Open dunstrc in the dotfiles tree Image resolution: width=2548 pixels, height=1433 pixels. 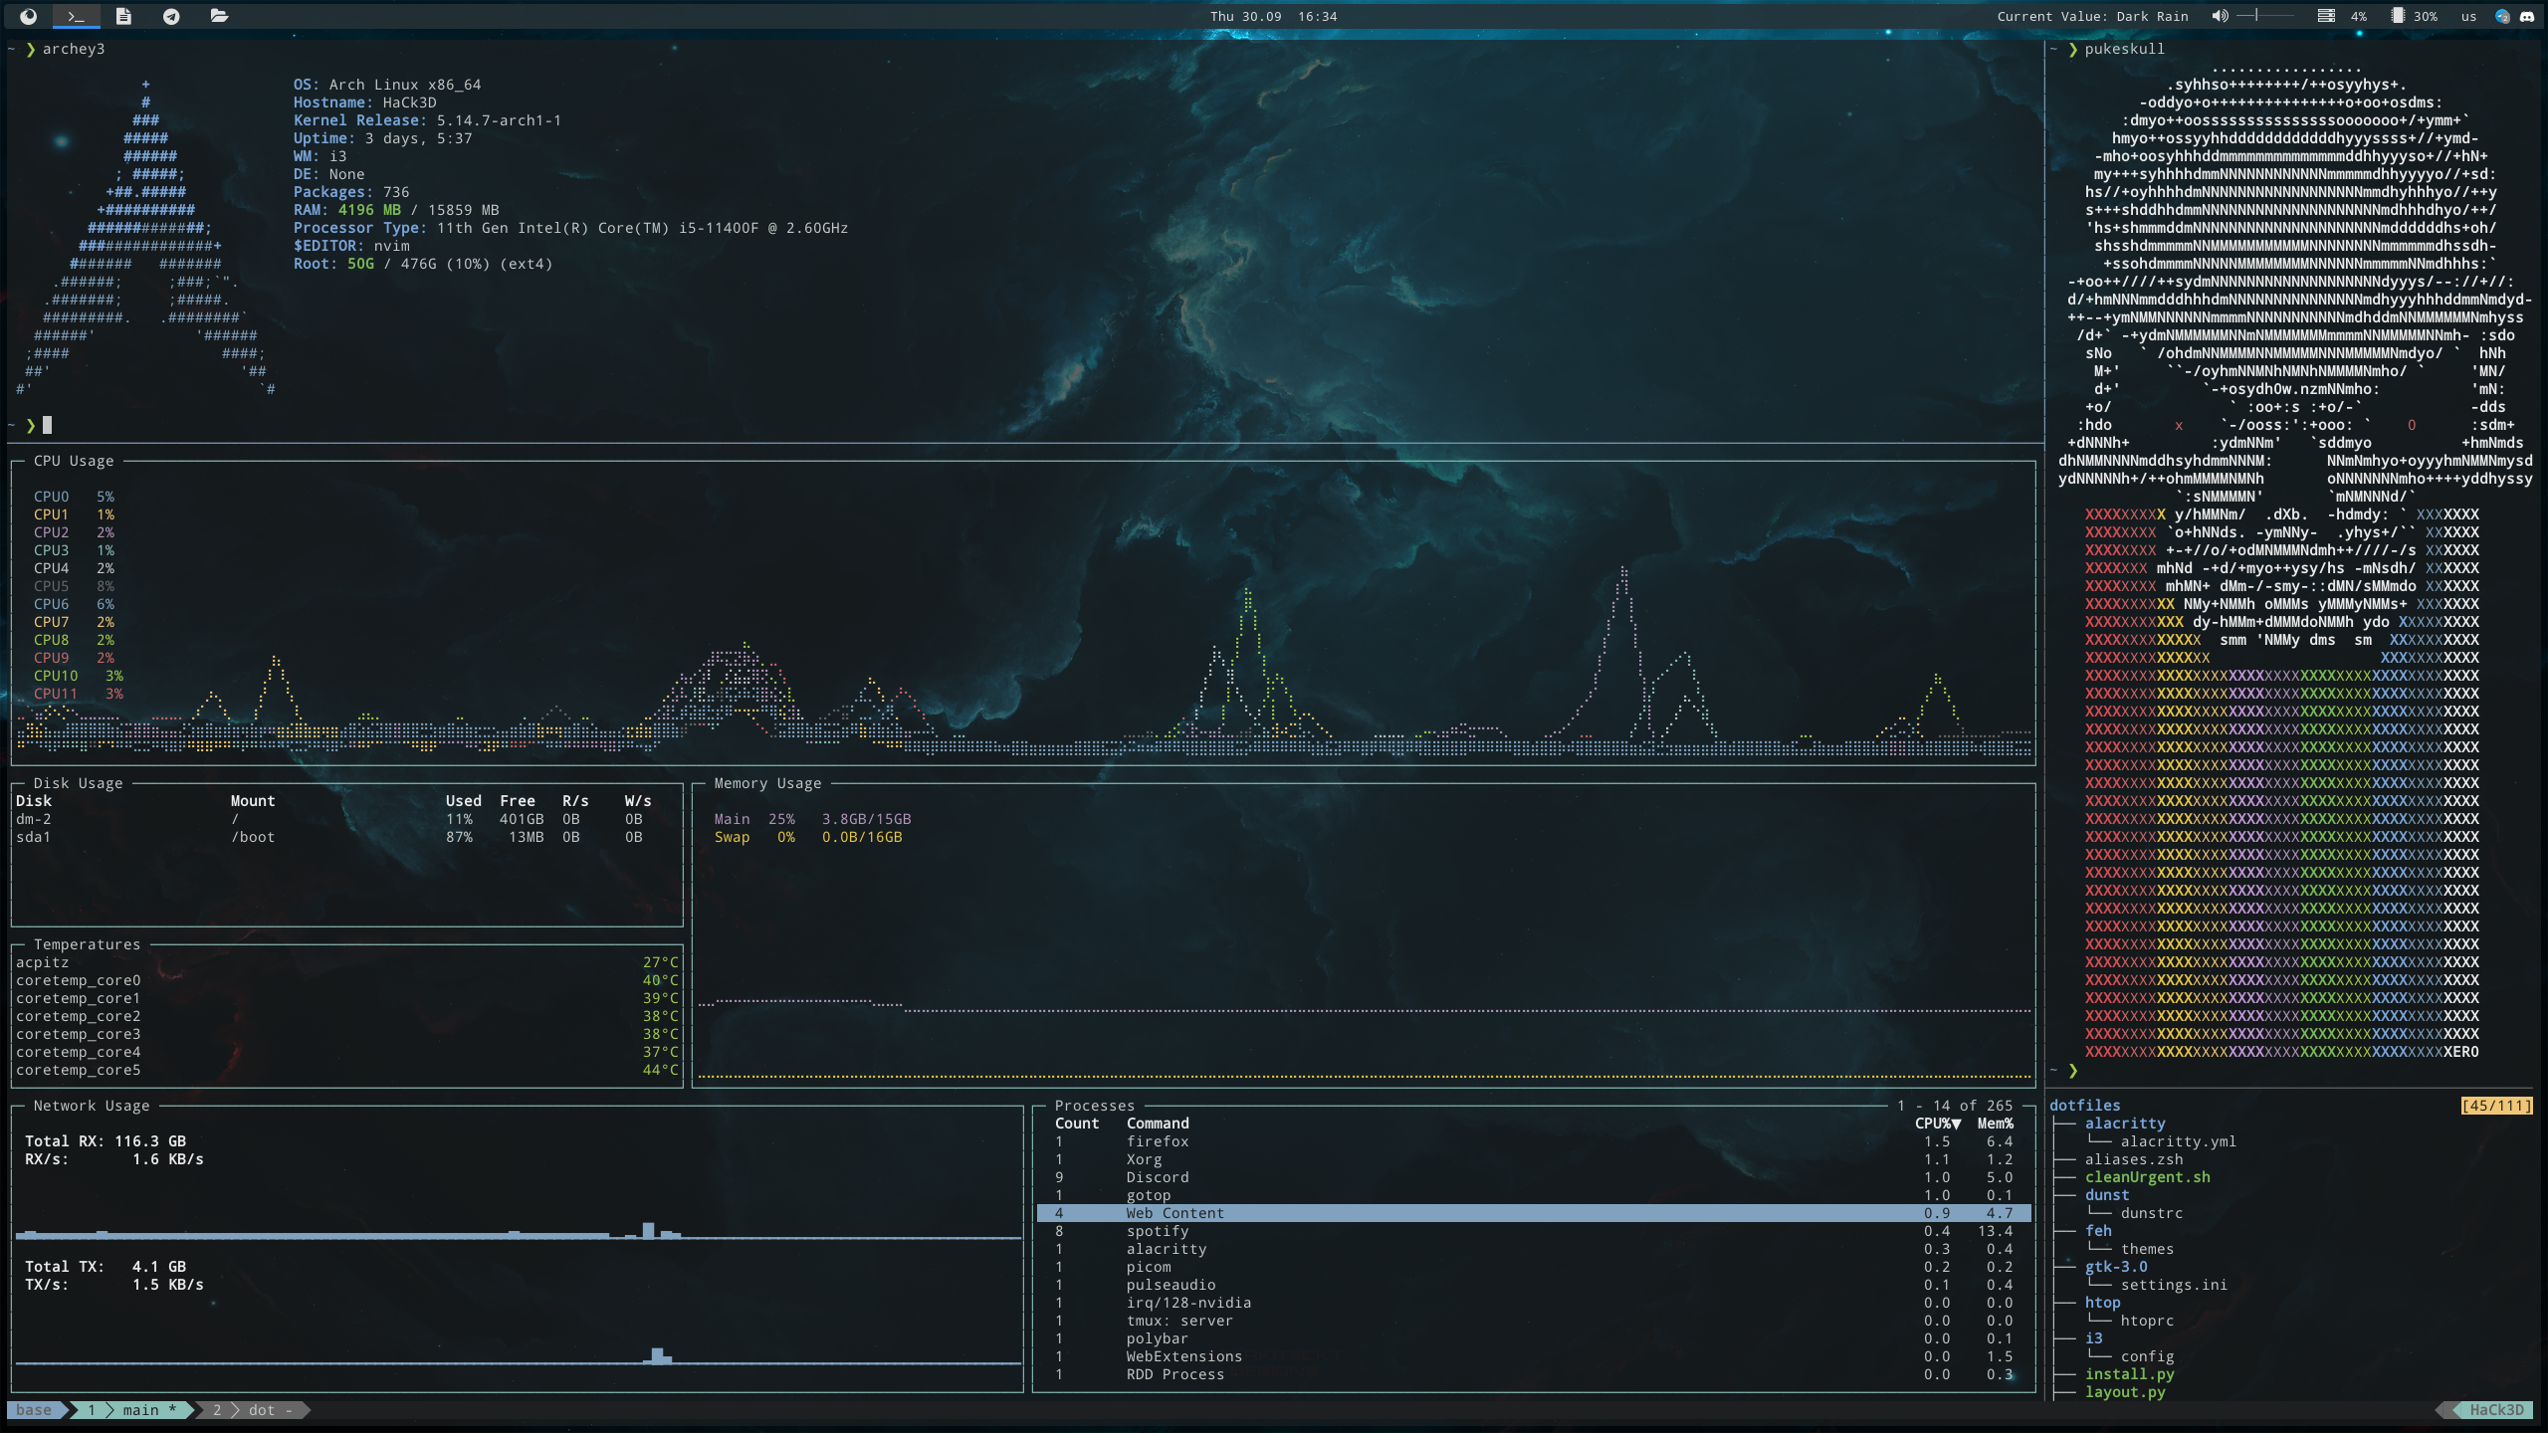pos(2151,1213)
